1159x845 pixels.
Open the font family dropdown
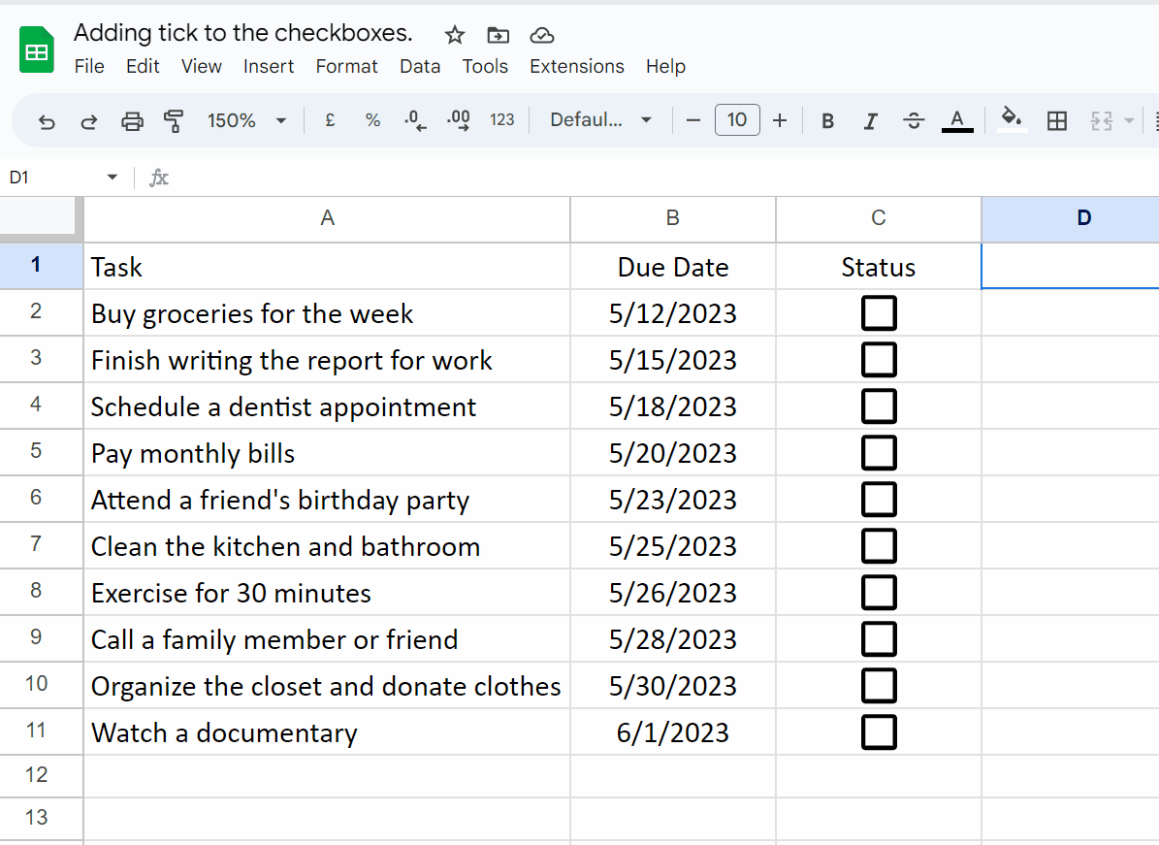pyautogui.click(x=599, y=119)
